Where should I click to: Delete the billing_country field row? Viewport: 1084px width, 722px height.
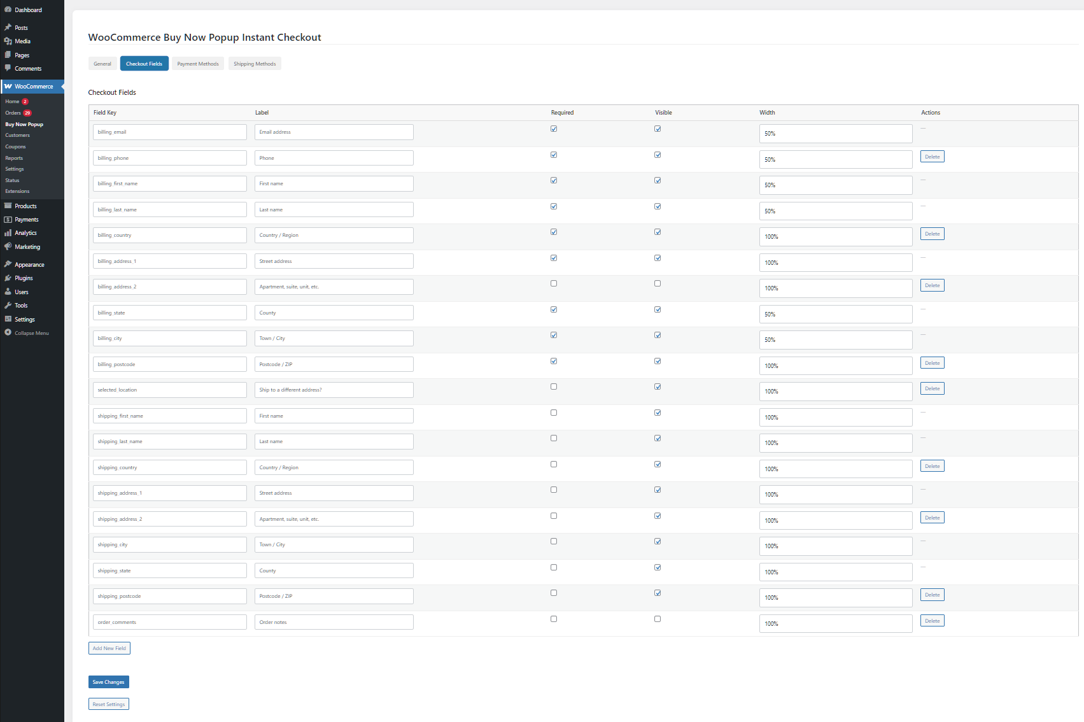pos(932,234)
